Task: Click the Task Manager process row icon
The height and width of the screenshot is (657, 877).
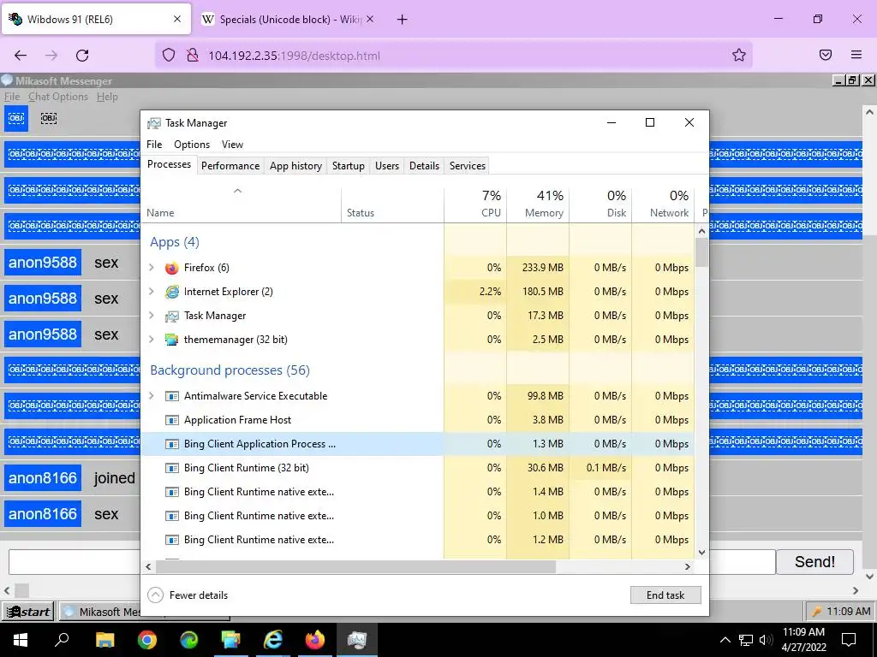Action: pyautogui.click(x=171, y=316)
